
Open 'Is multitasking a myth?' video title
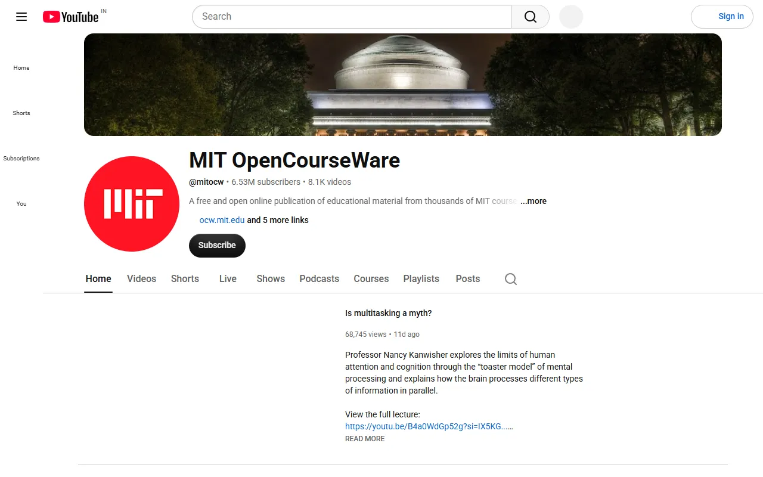coord(388,313)
